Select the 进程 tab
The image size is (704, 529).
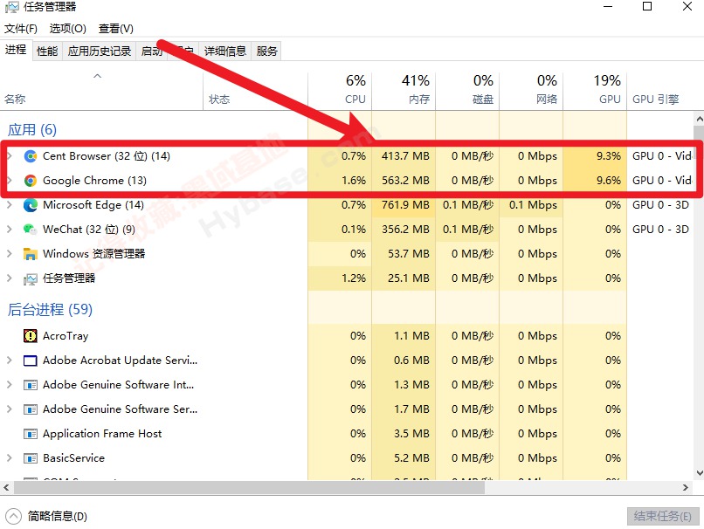click(16, 50)
